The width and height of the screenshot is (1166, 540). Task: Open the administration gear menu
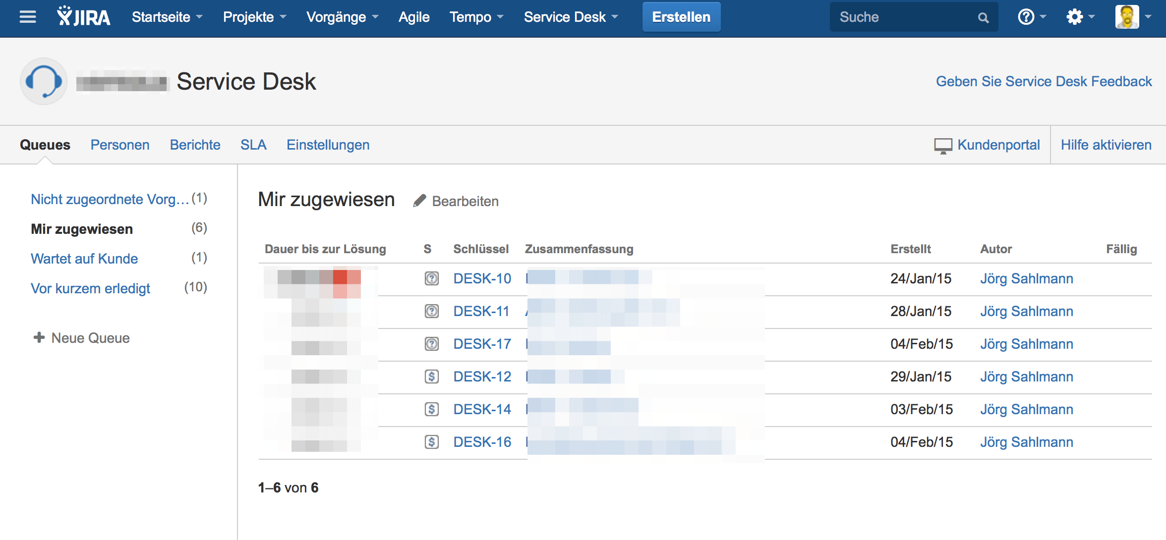click(x=1074, y=17)
